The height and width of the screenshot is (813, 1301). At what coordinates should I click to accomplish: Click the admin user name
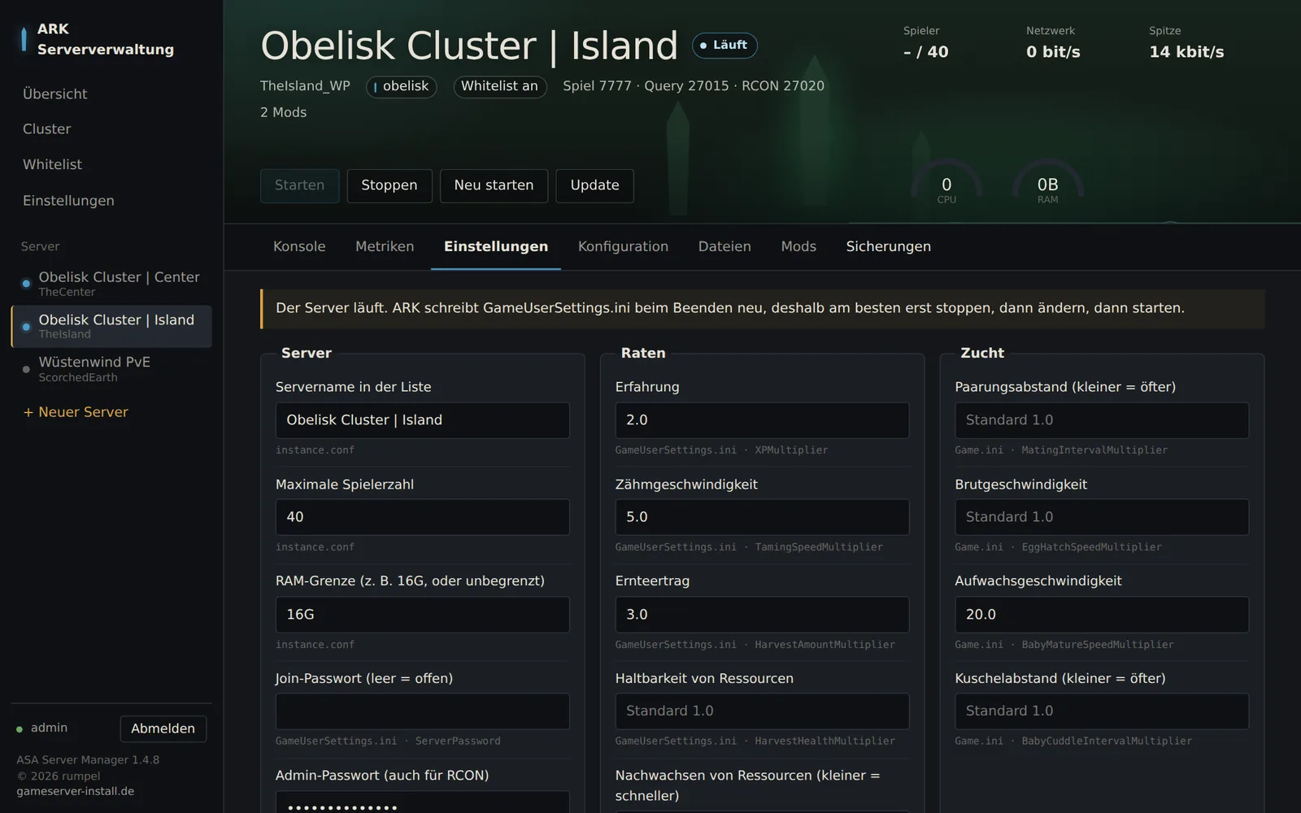(49, 728)
